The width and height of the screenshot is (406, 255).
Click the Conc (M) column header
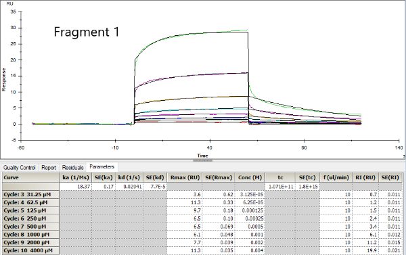coord(250,178)
